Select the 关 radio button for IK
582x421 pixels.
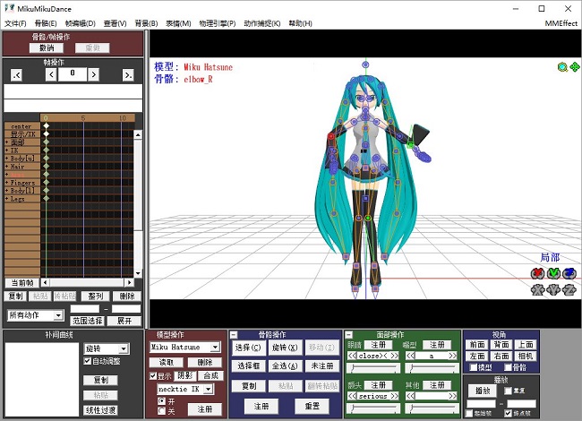(x=160, y=411)
